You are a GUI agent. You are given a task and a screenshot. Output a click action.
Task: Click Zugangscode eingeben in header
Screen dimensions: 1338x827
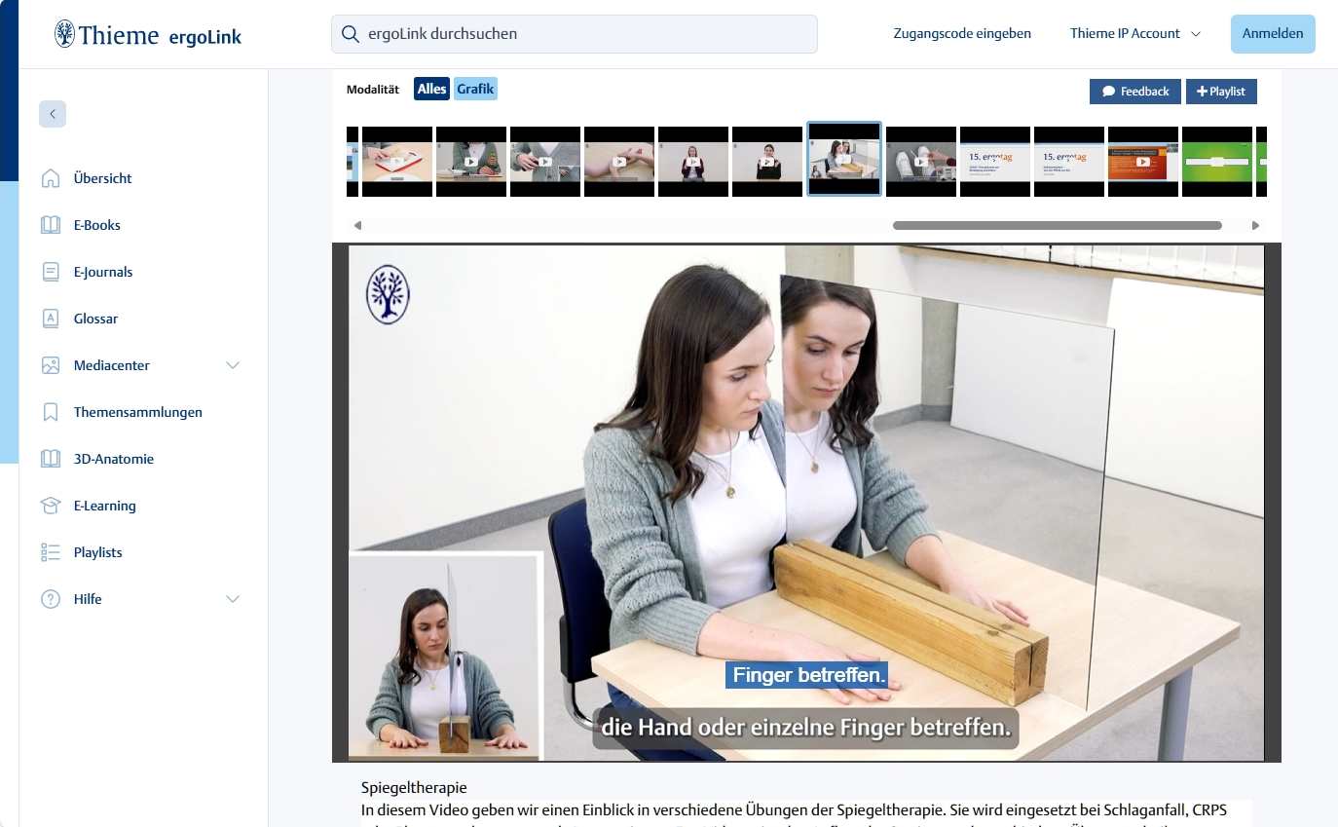tap(961, 33)
